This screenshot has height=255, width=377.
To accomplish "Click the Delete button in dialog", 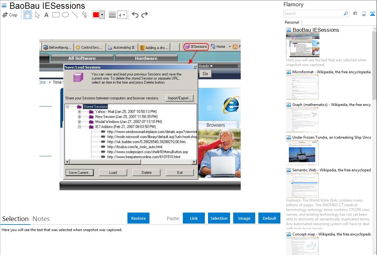I will [146, 173].
